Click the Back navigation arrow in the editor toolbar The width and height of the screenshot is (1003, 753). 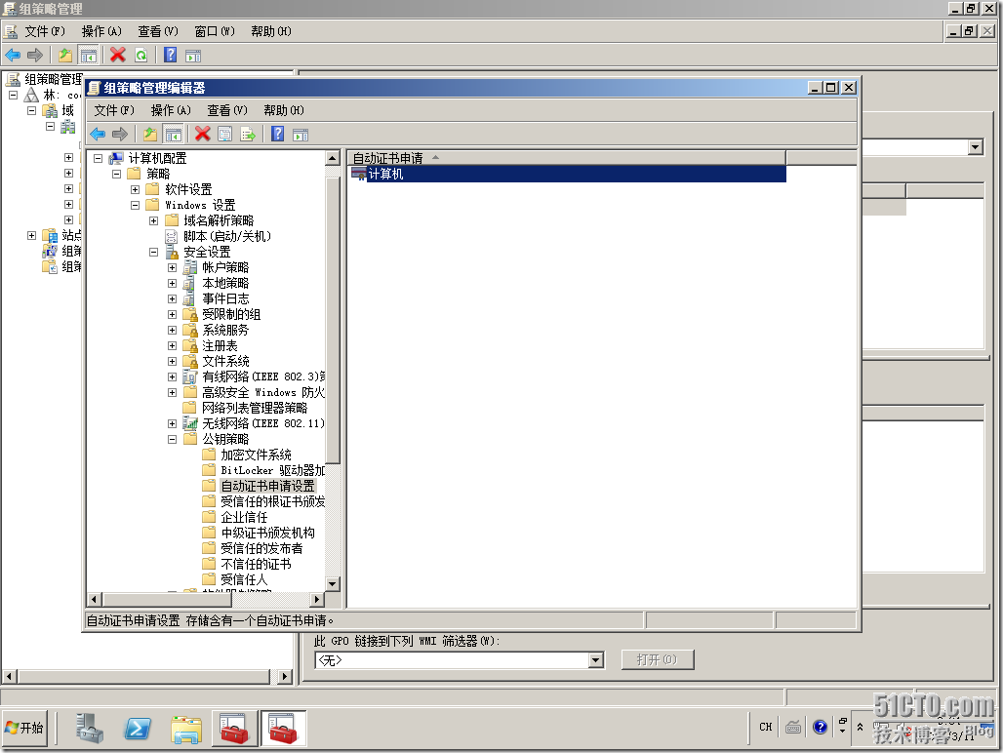(x=98, y=134)
